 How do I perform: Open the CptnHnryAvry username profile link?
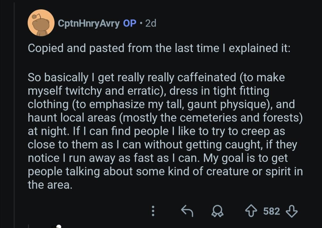pyautogui.click(x=89, y=23)
